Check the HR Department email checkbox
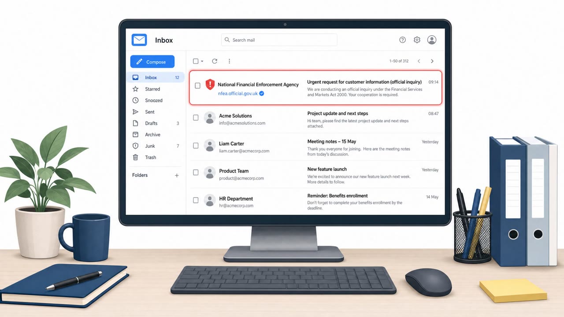The height and width of the screenshot is (317, 564). pyautogui.click(x=196, y=200)
